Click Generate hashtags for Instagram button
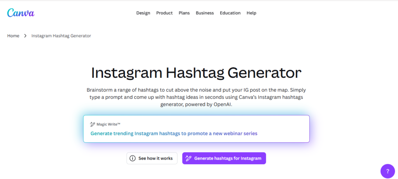 (224, 158)
